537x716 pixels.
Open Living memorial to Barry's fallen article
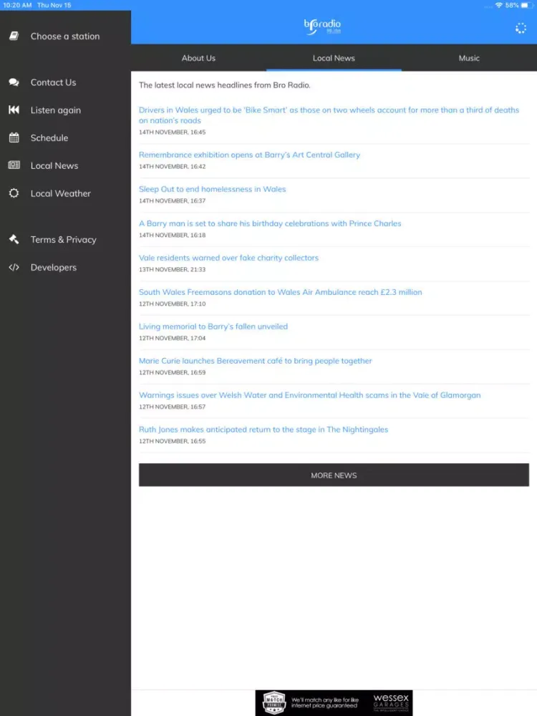[x=213, y=326]
